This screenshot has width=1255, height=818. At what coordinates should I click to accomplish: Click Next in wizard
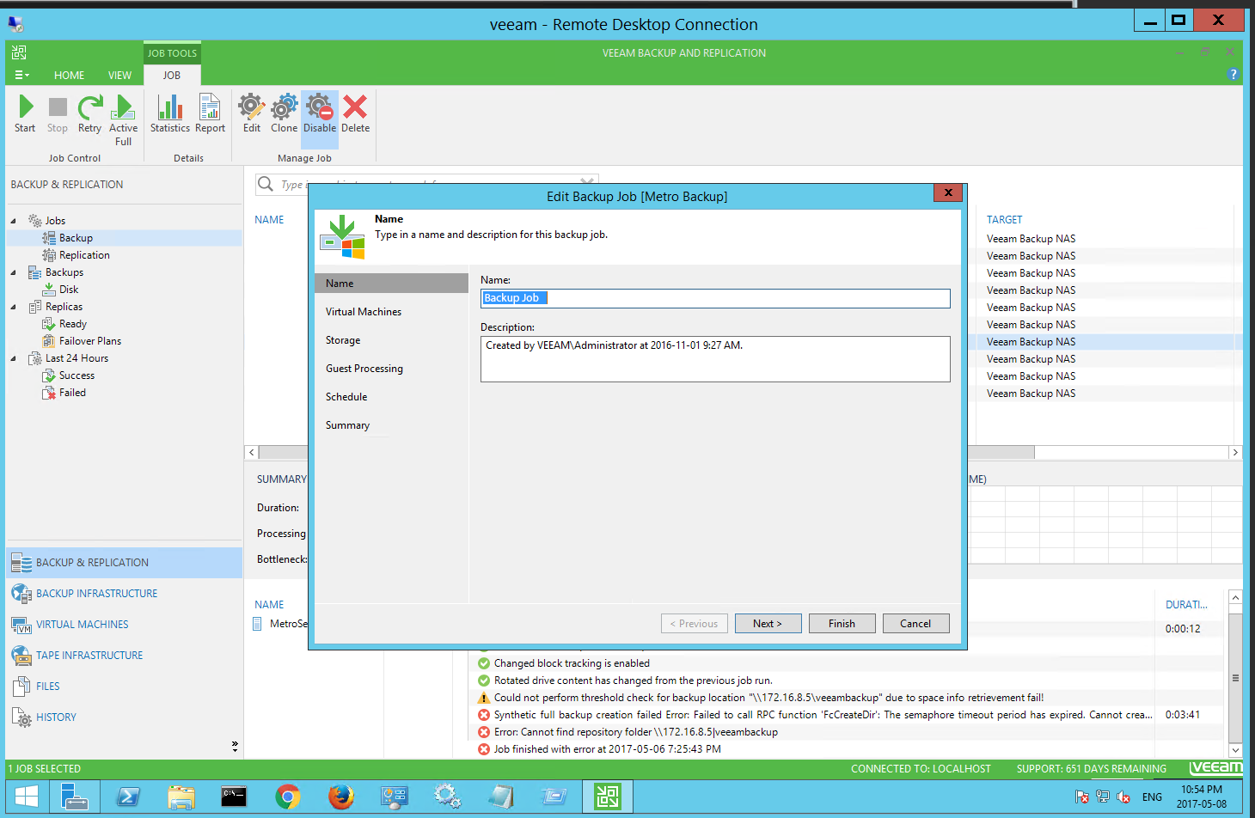coord(768,624)
